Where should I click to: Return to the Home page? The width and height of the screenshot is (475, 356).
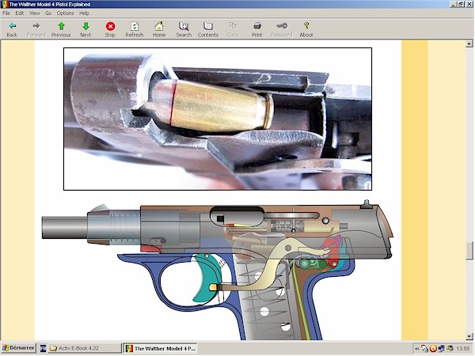(159, 30)
